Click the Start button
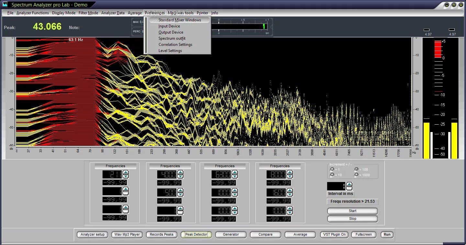Viewport: 466px width, 245px height. point(352,211)
